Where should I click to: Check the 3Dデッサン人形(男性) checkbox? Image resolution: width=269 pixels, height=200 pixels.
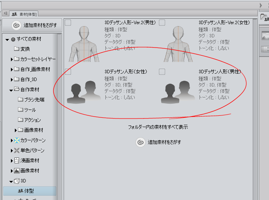(x=162, y=72)
